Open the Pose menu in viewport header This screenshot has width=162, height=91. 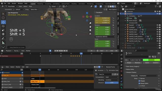coord(30,6)
